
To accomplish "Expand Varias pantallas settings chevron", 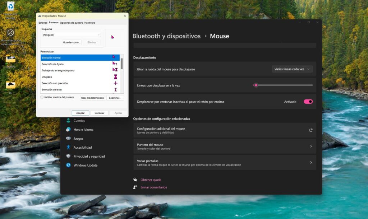I will click(311, 163).
